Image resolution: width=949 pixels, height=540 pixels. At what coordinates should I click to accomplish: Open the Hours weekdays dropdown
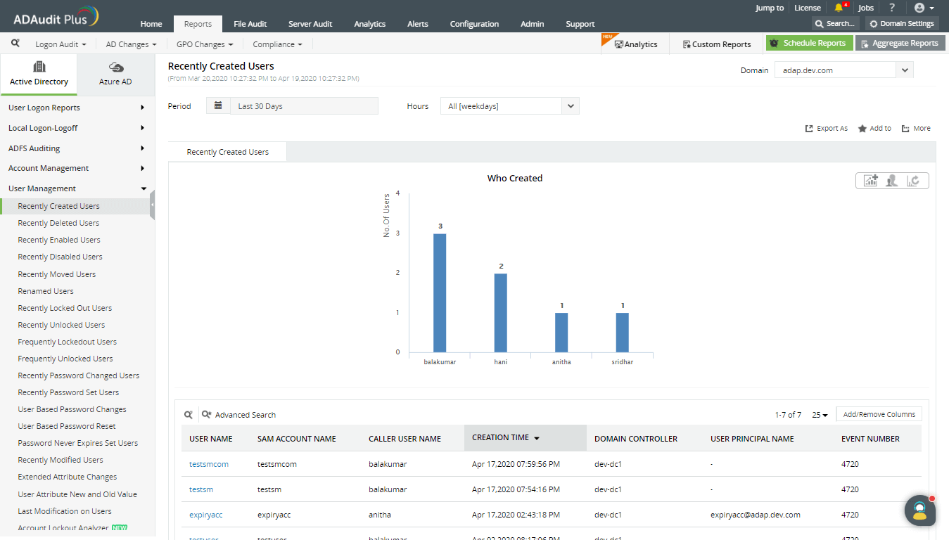coord(571,106)
